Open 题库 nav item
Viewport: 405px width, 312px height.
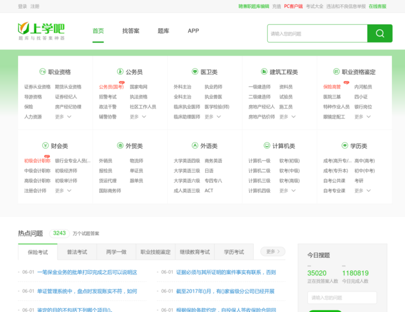pyautogui.click(x=163, y=31)
